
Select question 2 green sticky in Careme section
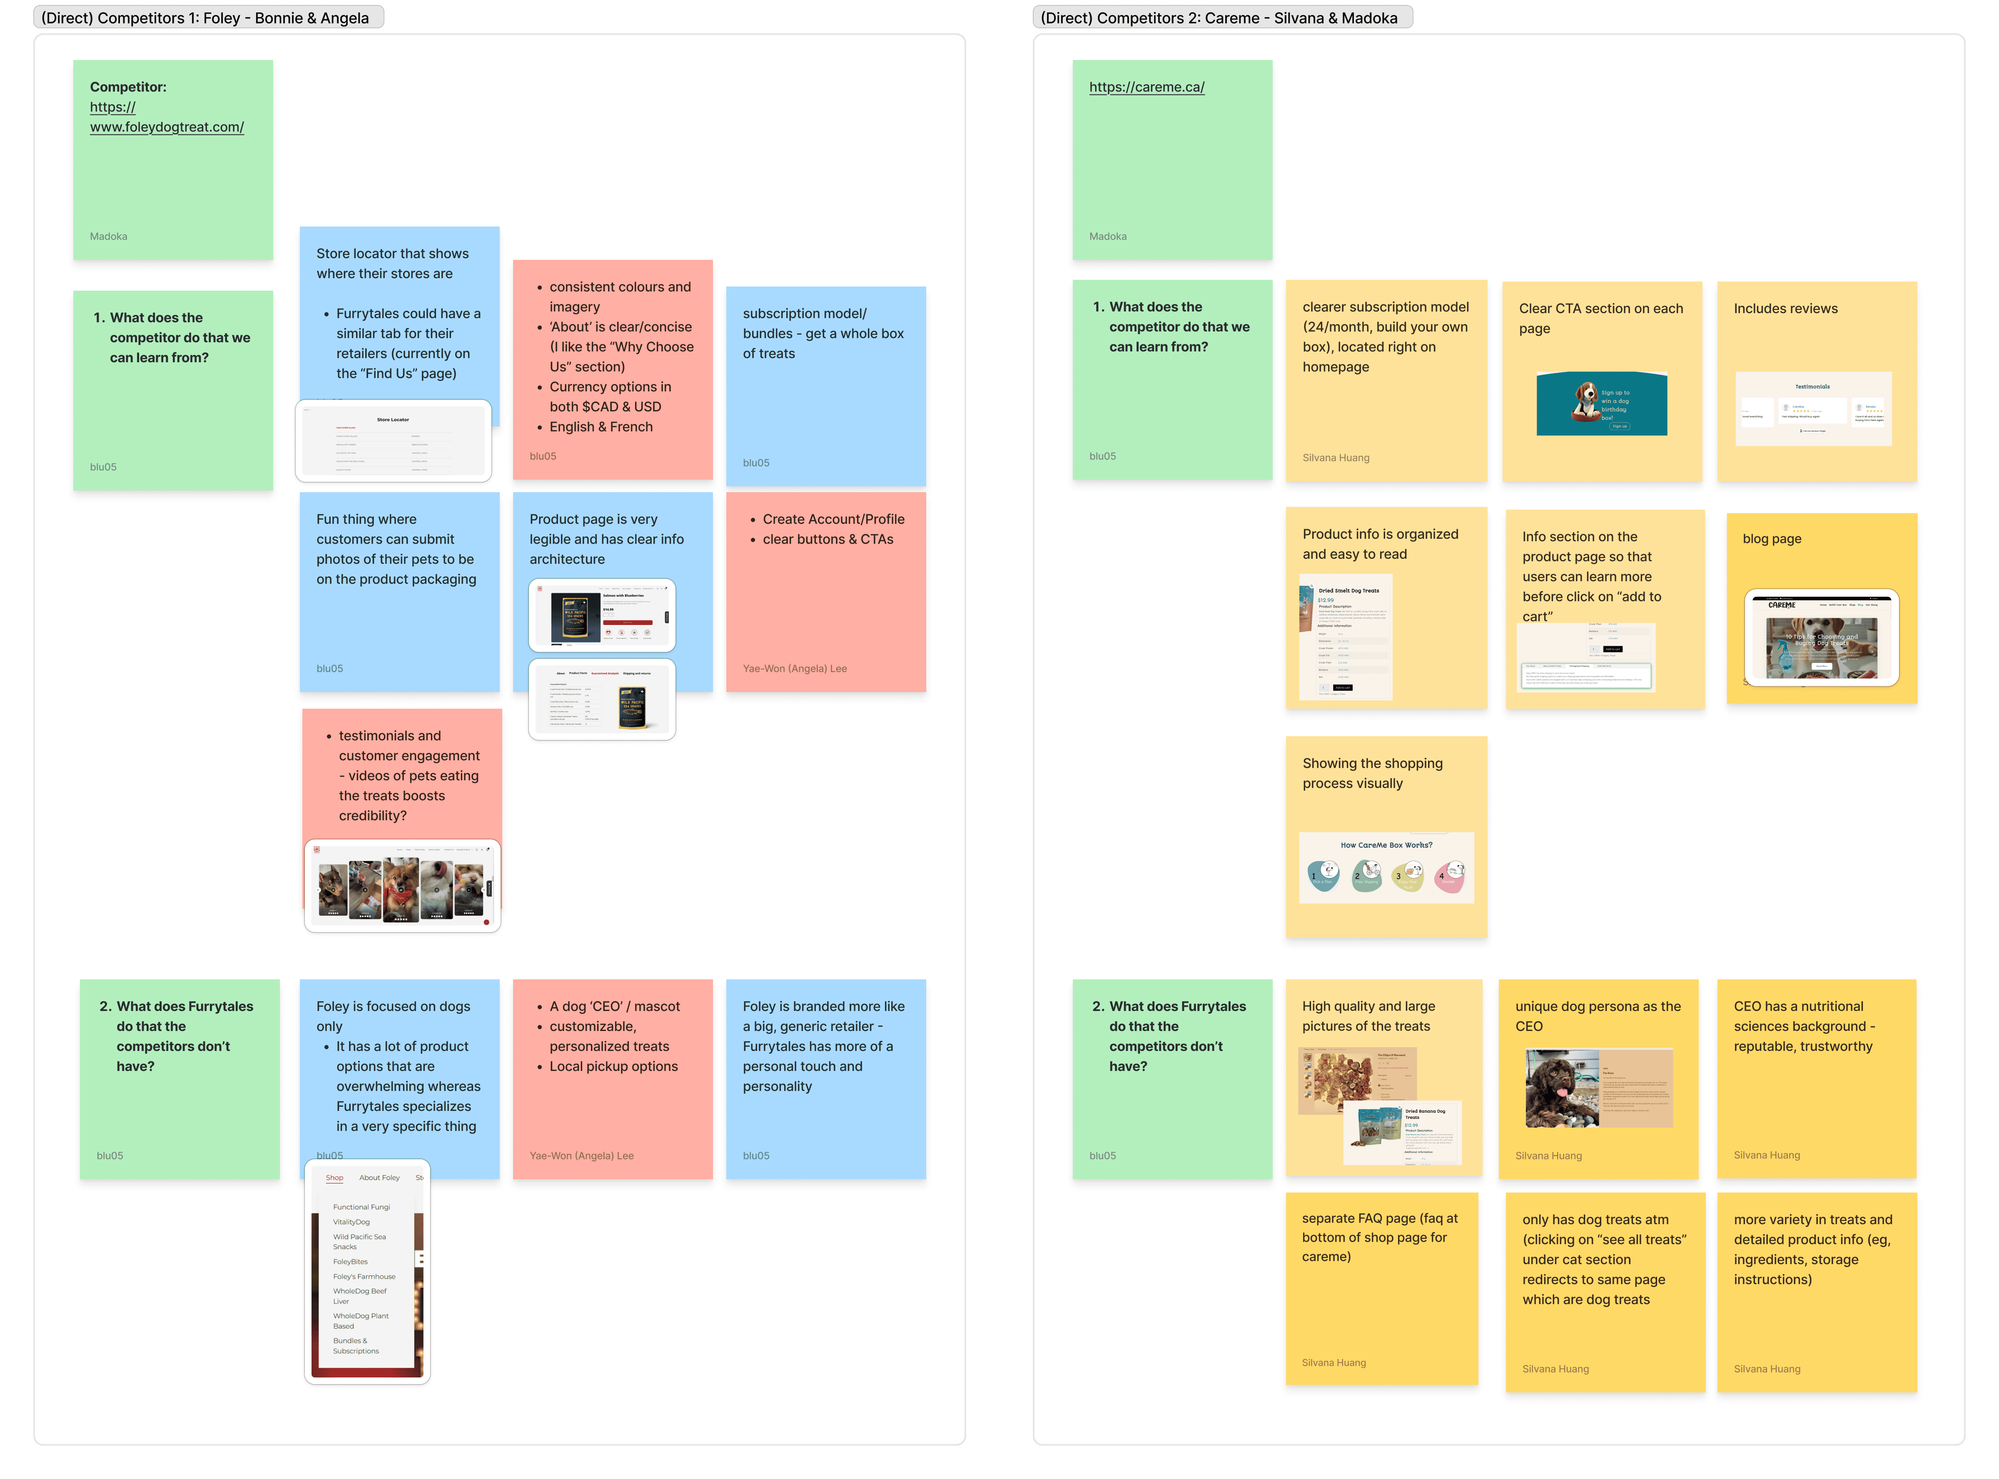point(1172,1079)
